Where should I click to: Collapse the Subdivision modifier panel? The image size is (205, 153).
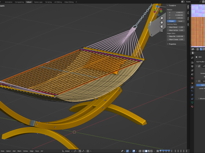pos(196,81)
